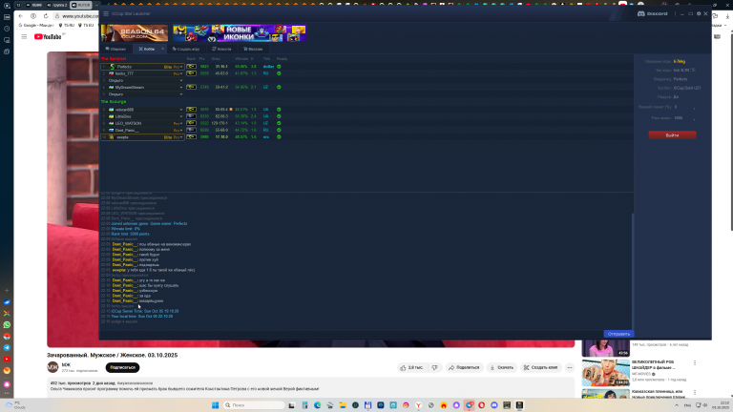The width and height of the screenshot is (733, 412).
Task: Click the taskbar search box
Action: click(254, 405)
